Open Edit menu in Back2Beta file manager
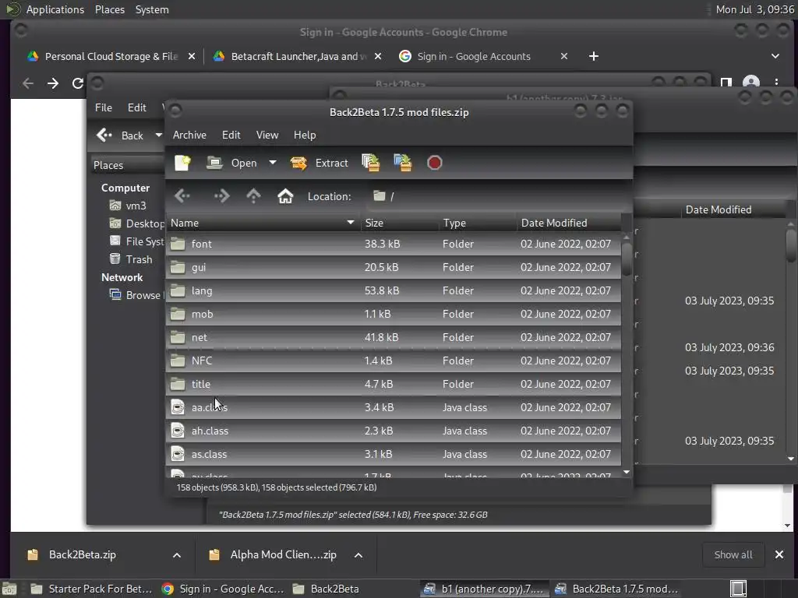This screenshot has height=598, width=798. point(136,107)
